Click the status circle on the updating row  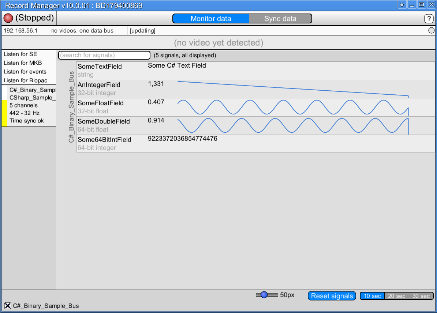click(x=431, y=31)
